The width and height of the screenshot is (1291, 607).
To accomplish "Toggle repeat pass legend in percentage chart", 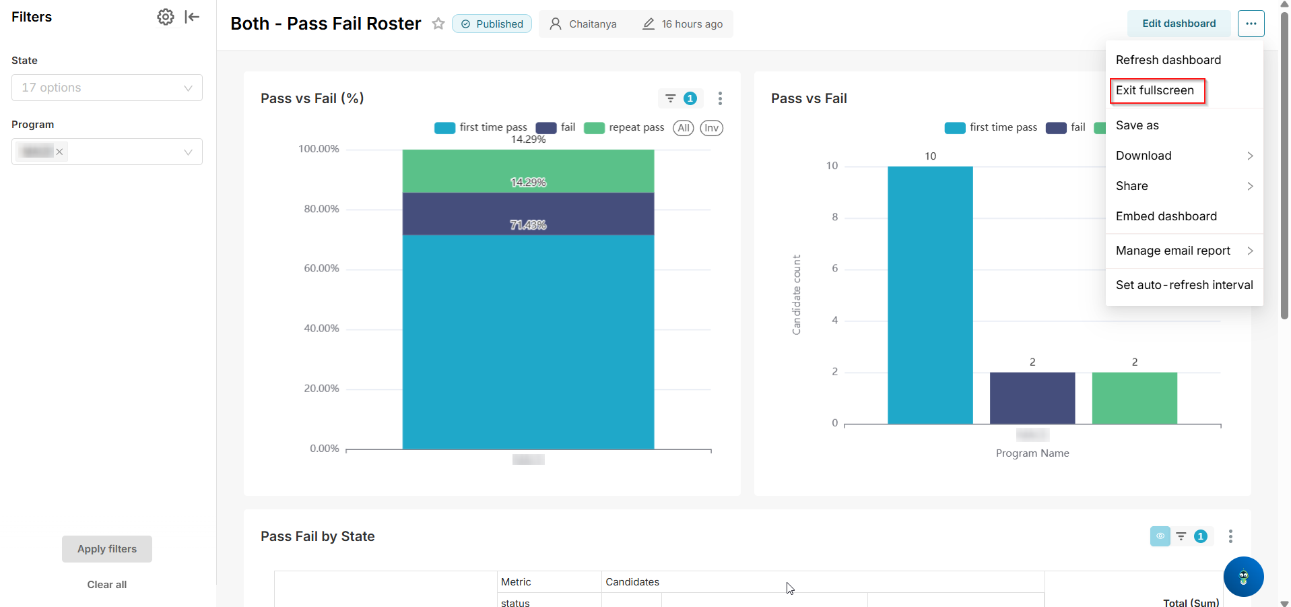I will point(624,127).
